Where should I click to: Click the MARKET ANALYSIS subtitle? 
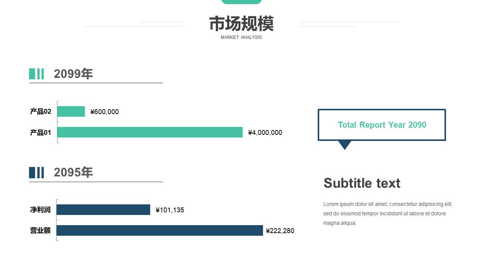click(x=241, y=37)
